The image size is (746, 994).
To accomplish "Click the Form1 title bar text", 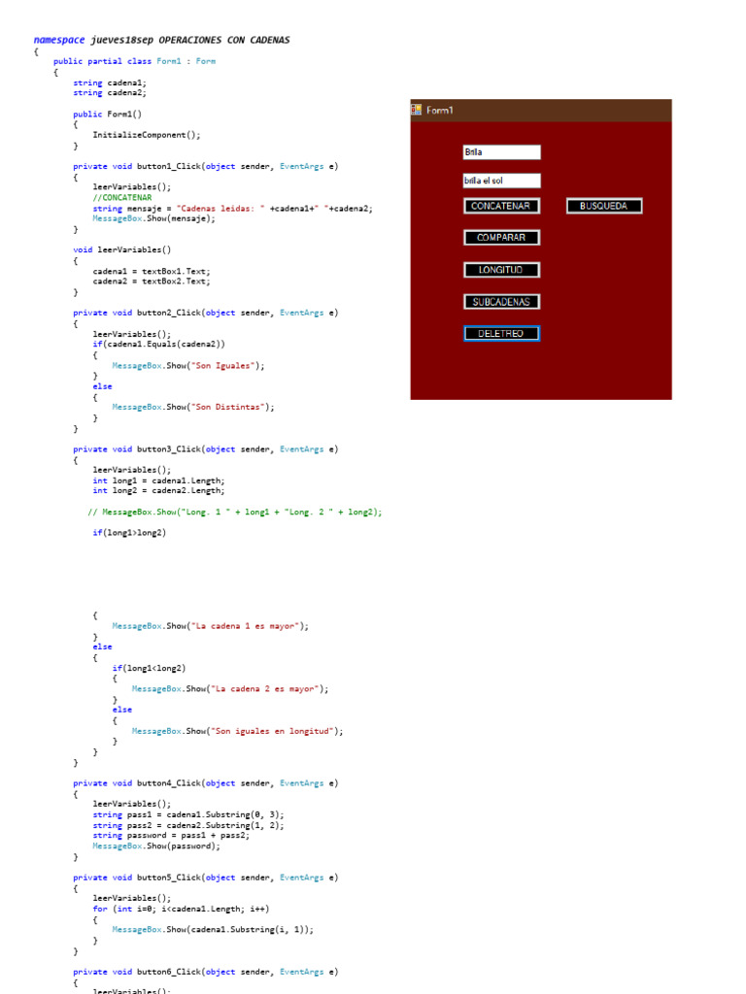I will click(440, 111).
